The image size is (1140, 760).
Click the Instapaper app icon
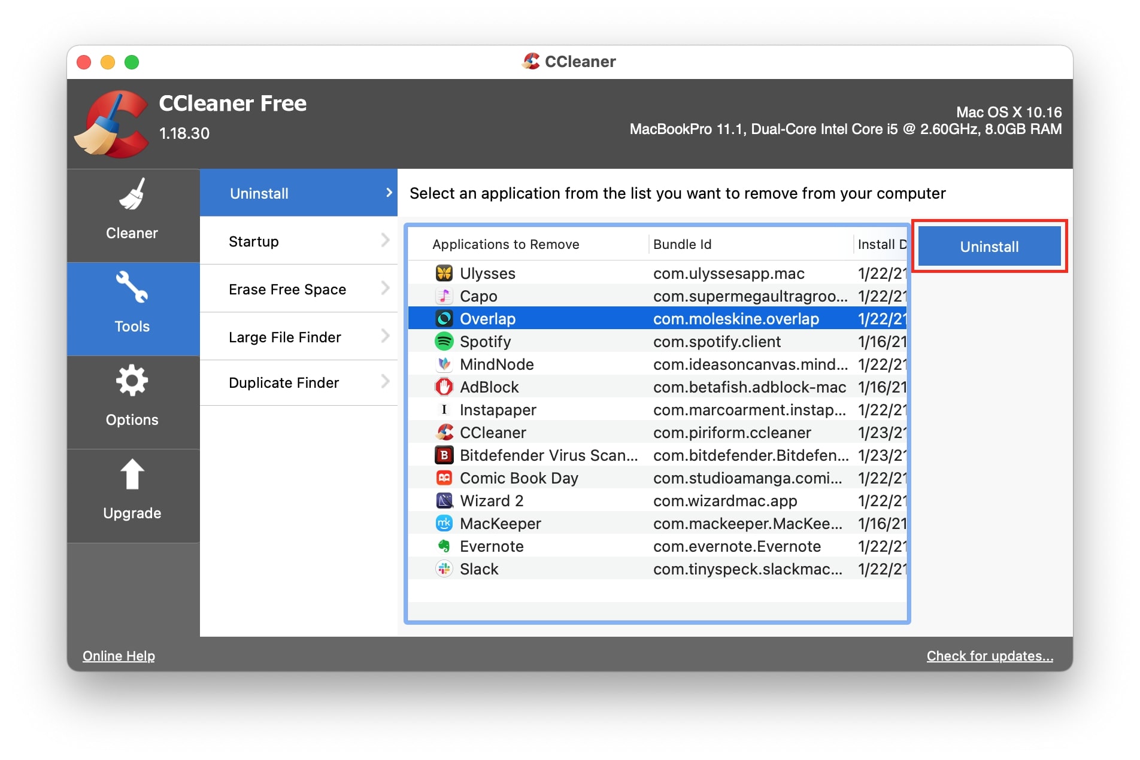point(444,410)
